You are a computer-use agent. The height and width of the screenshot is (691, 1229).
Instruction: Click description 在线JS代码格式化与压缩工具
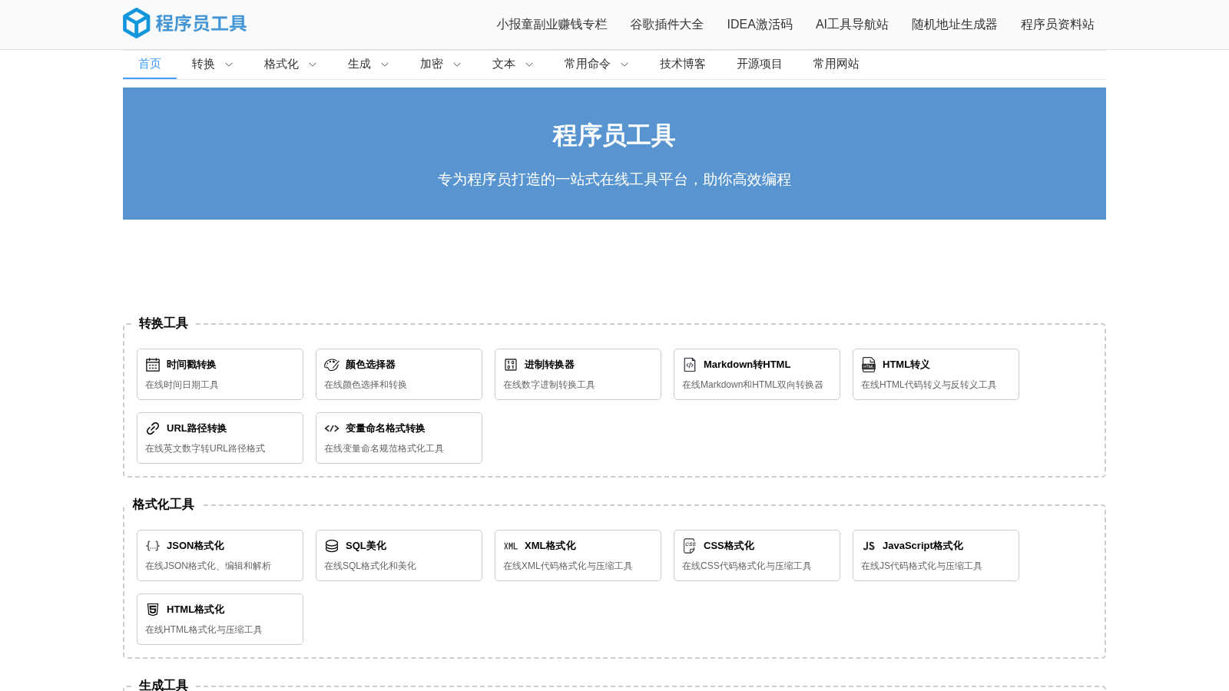[x=922, y=566]
